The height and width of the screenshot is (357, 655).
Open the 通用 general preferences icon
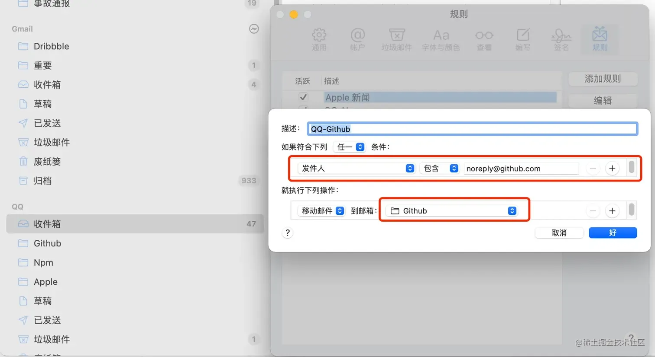319,39
